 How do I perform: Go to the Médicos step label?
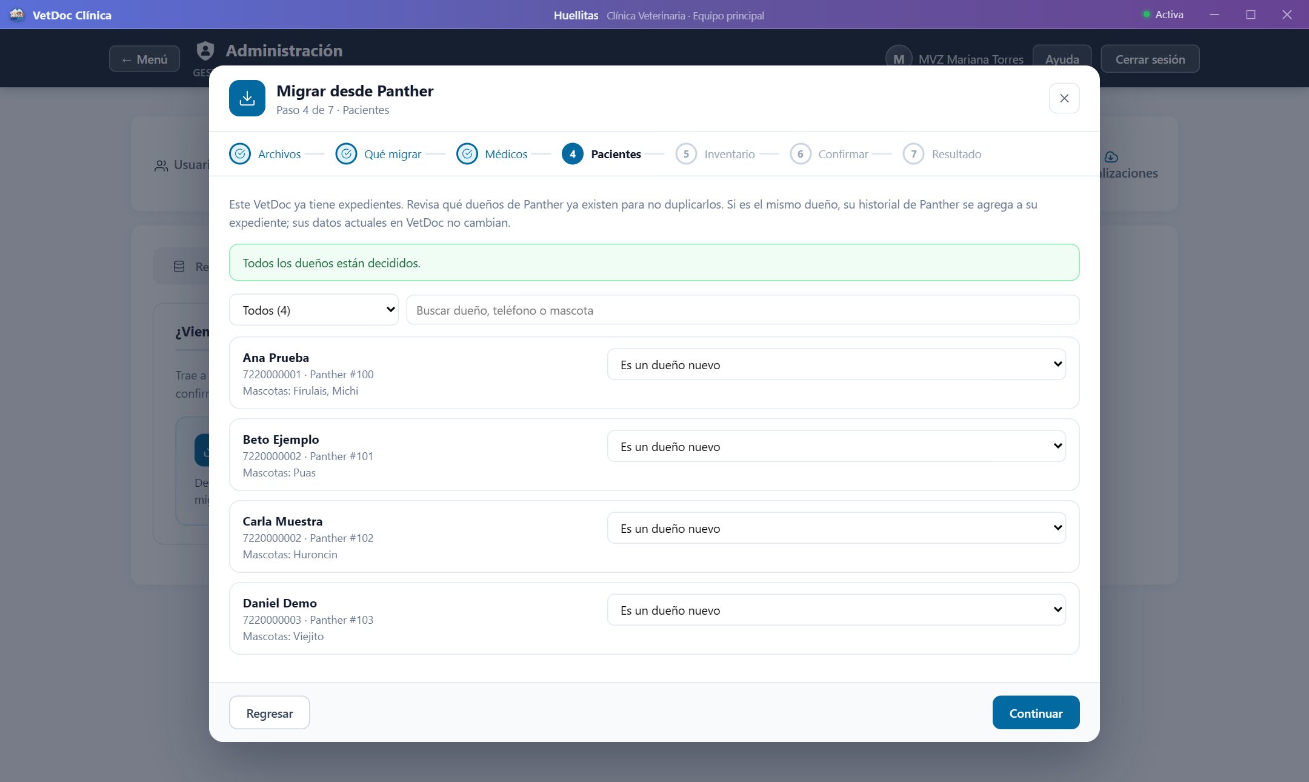tap(506, 154)
